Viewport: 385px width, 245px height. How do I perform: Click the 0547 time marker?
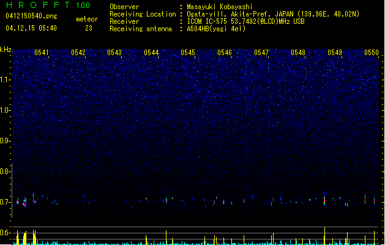tap(261, 53)
